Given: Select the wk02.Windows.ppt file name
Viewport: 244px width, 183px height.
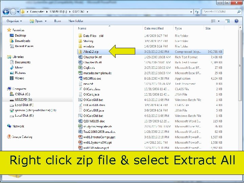Looking at the screenshot, I should pyautogui.click(x=96, y=148).
